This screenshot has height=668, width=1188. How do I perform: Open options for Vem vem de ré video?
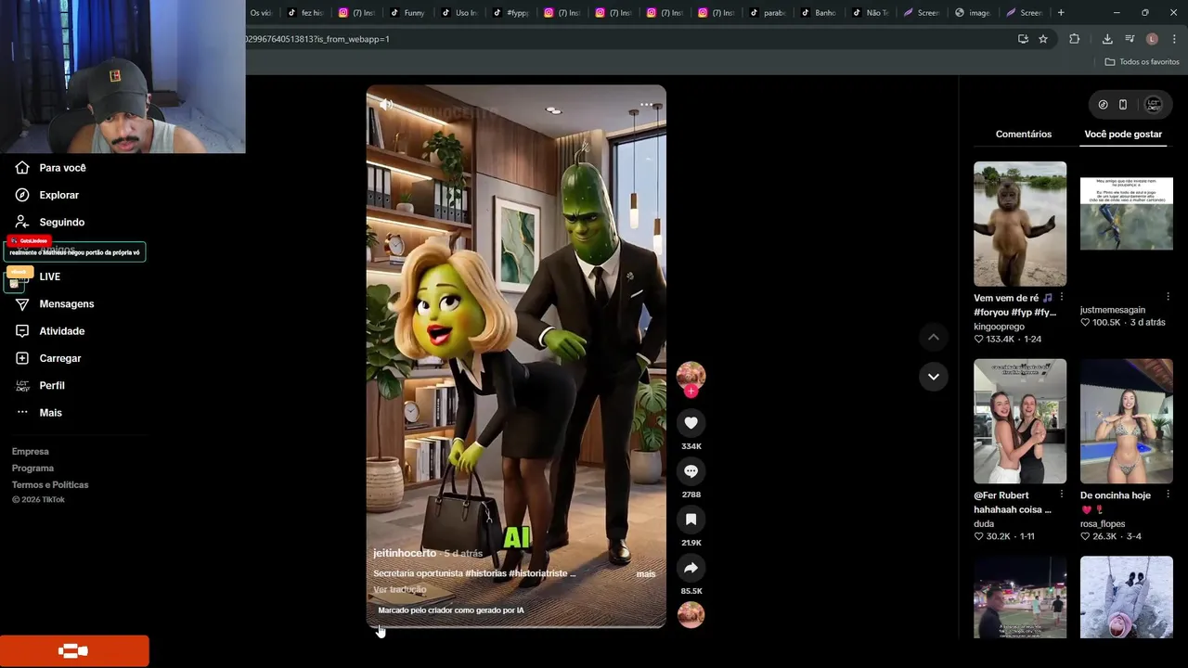tap(1062, 298)
